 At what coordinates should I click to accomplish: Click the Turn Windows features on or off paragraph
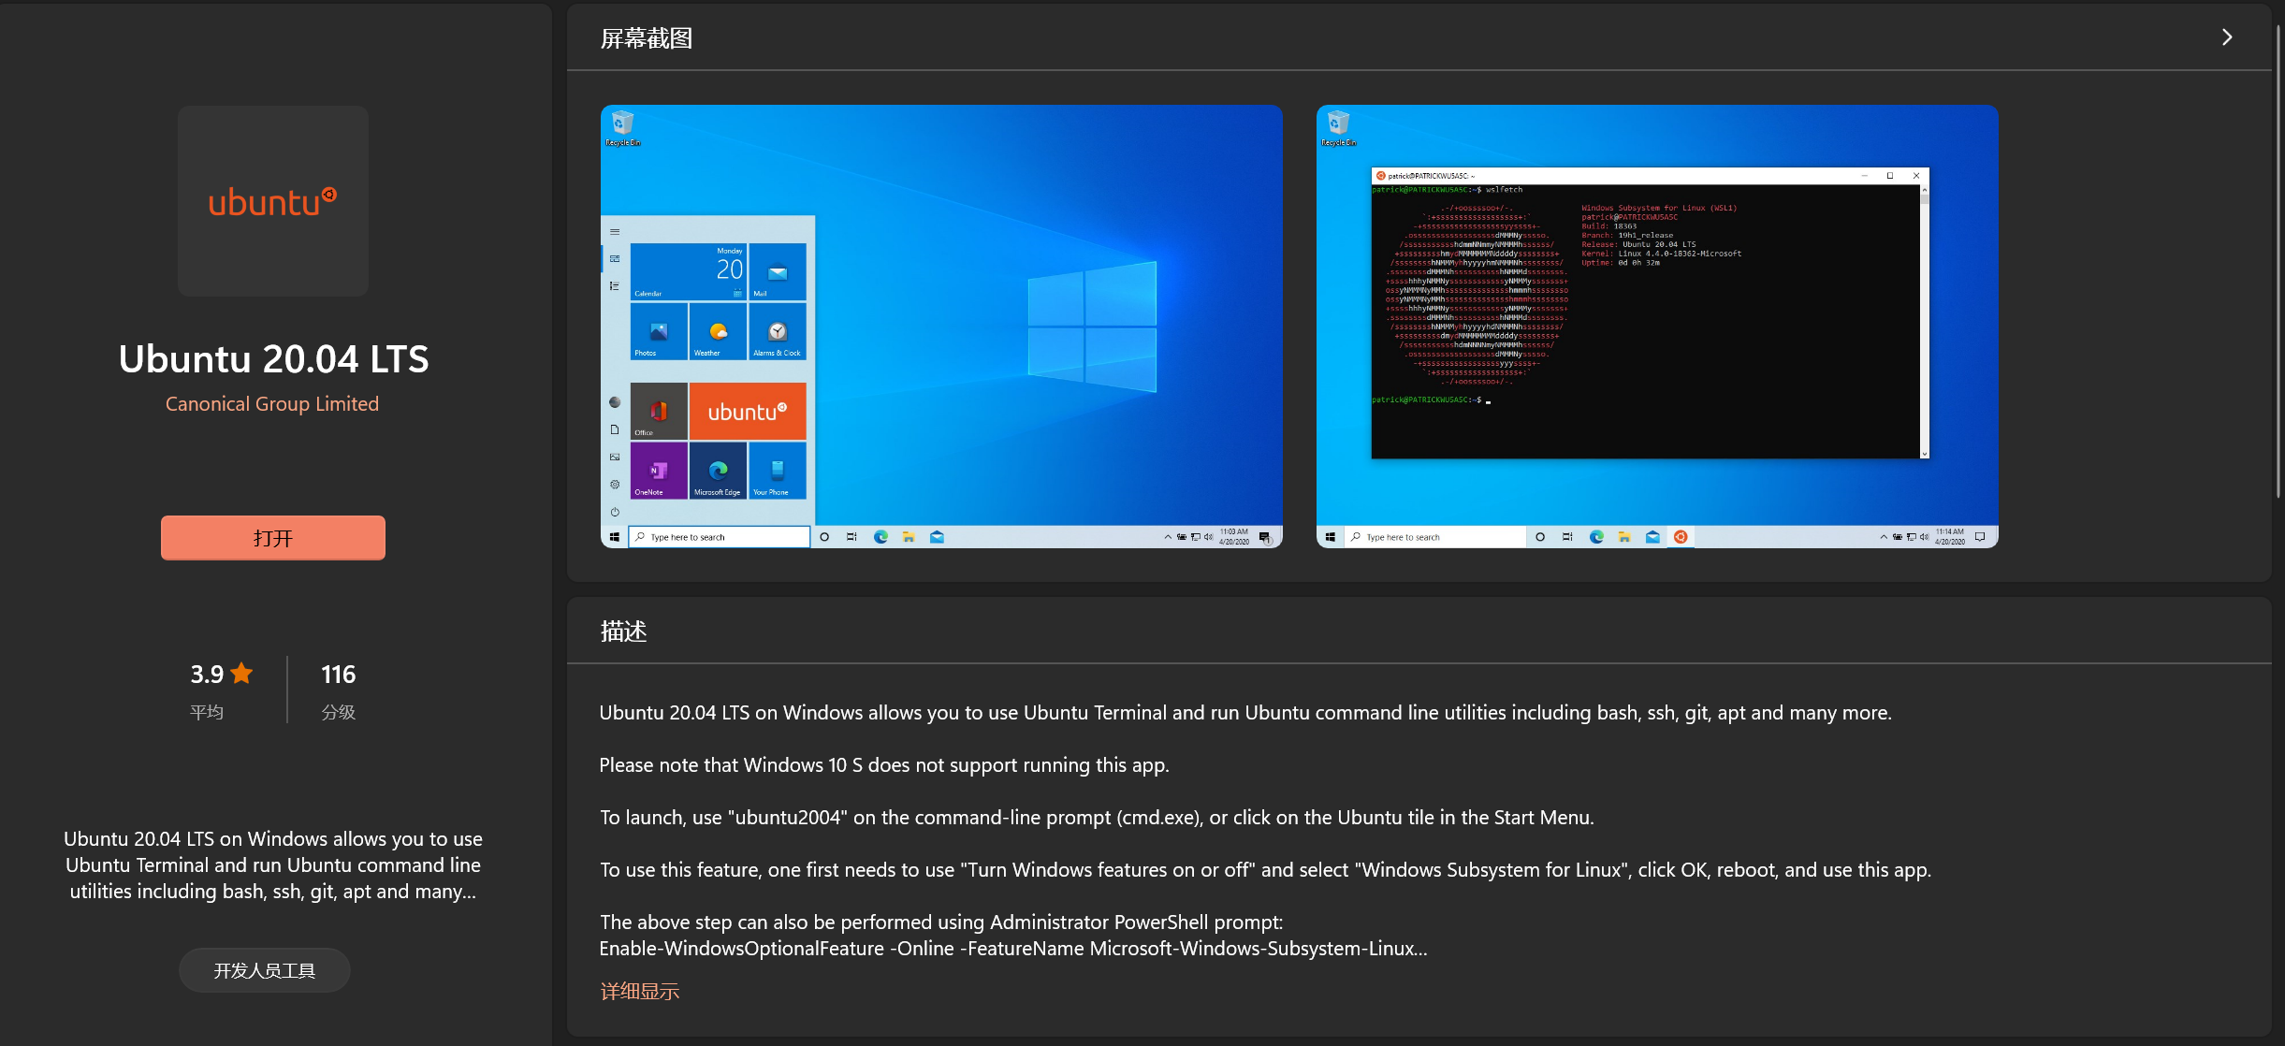coord(1265,869)
